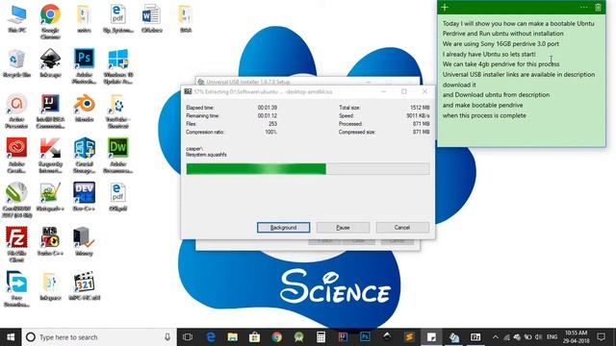The image size is (616, 346).
Task: Open the volume control in system tray
Action: [539, 337]
